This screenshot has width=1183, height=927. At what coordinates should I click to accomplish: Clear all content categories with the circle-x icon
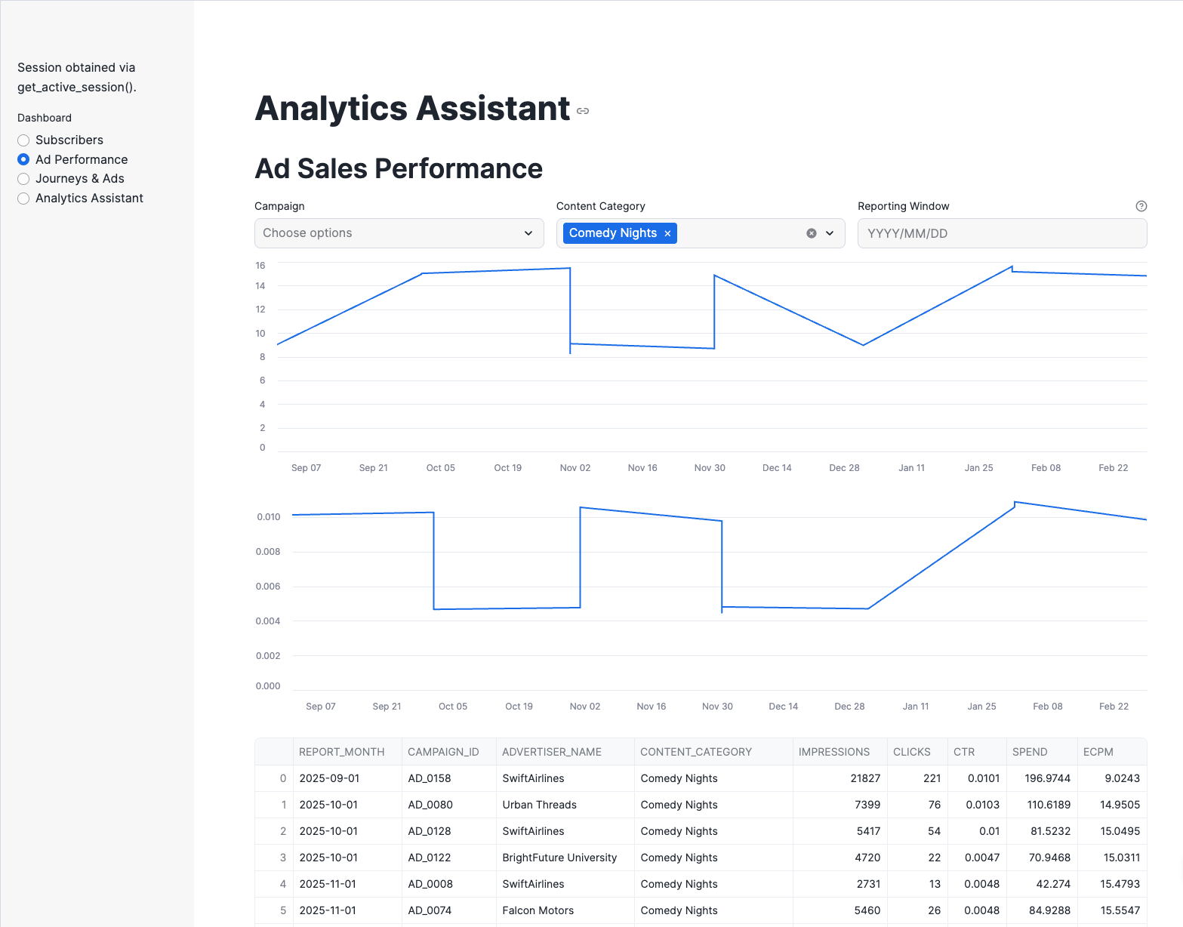click(x=811, y=233)
